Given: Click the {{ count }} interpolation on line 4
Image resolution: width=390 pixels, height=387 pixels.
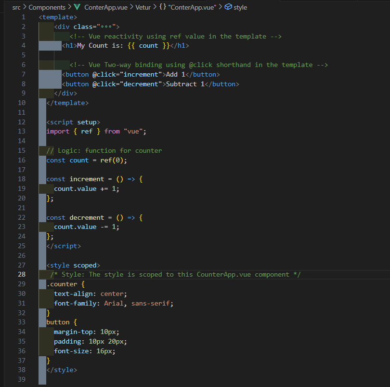Looking at the screenshot, I should (148, 46).
